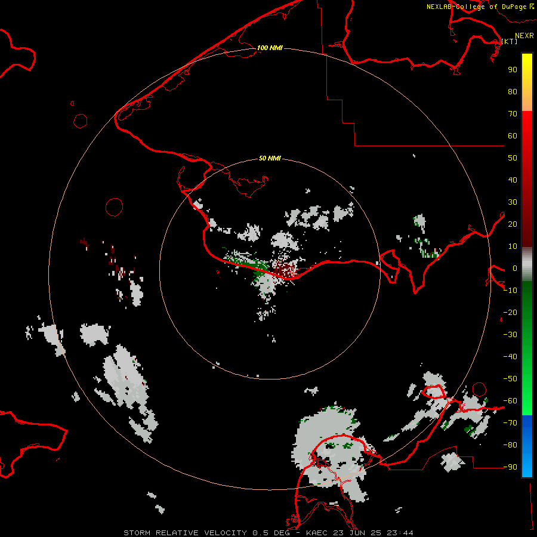The width and height of the screenshot is (537, 537).
Task: Click the "[KT]" units label
Action: pos(510,41)
